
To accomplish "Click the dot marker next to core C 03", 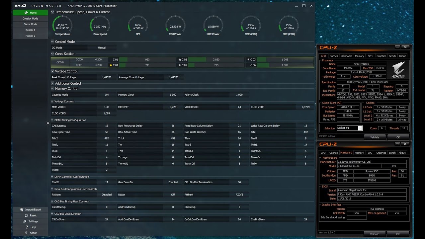I will coord(248,60).
